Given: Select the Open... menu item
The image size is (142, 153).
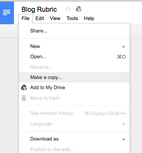Looking at the screenshot, I should coord(74,57).
